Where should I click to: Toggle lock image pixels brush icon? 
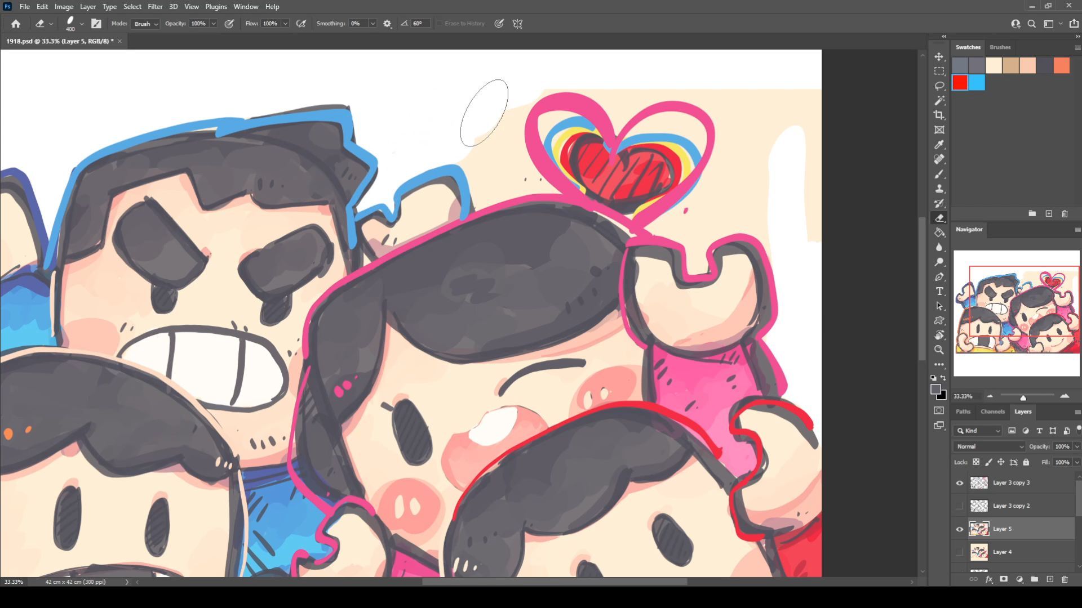(x=988, y=462)
